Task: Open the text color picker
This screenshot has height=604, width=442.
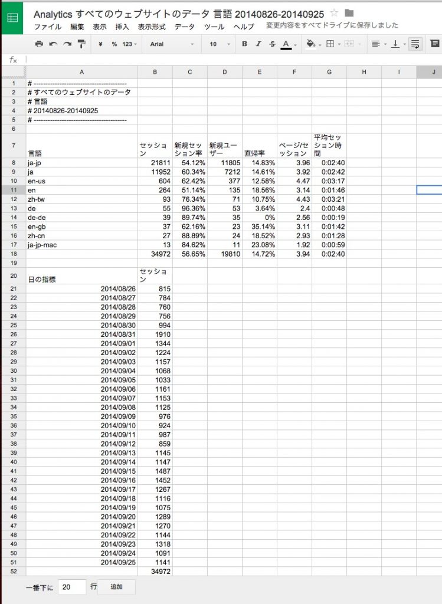Action: point(286,44)
